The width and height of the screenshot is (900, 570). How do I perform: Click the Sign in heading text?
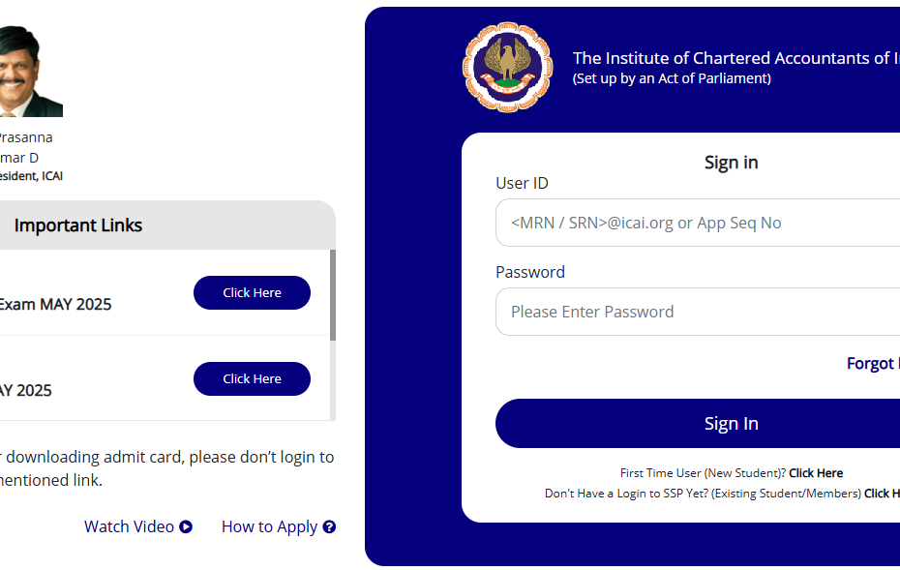(x=732, y=163)
